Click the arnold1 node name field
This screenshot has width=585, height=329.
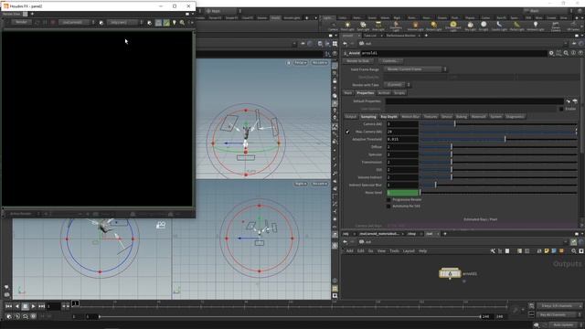[453, 53]
